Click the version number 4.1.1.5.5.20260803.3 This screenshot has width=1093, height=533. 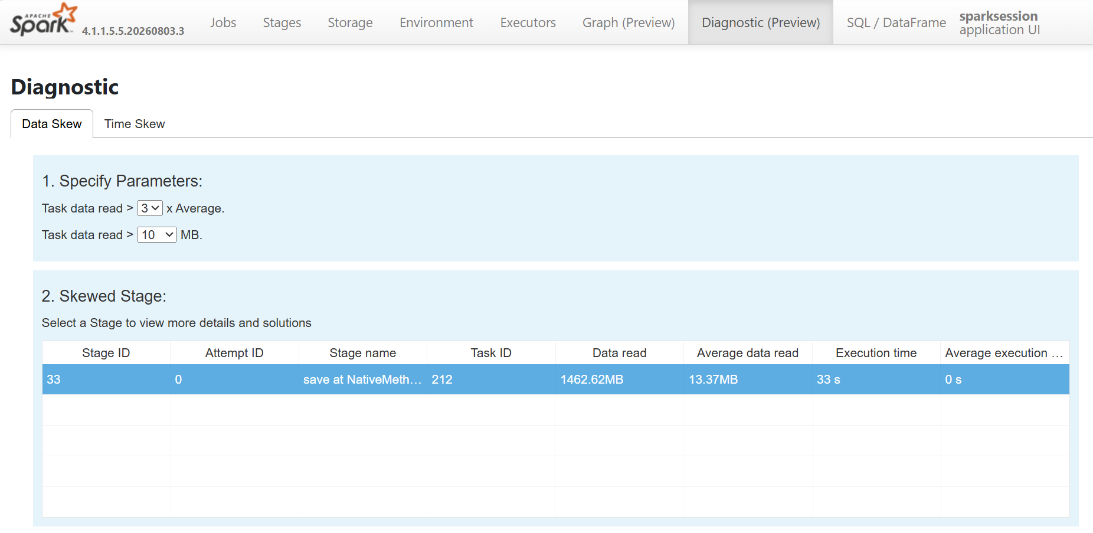tap(133, 31)
